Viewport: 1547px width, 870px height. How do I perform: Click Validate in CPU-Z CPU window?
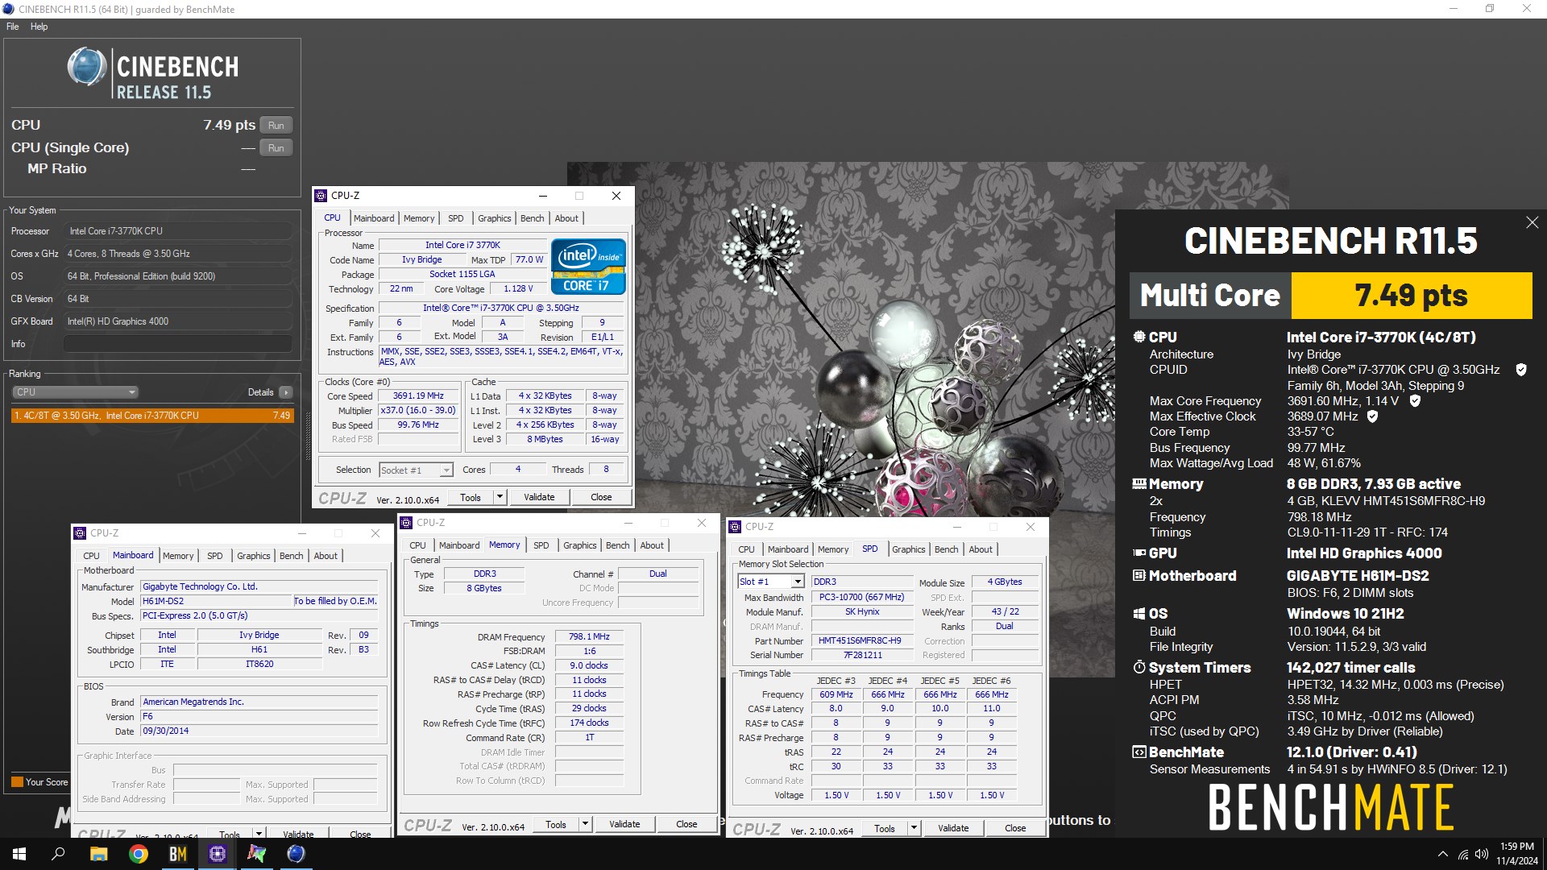click(539, 497)
